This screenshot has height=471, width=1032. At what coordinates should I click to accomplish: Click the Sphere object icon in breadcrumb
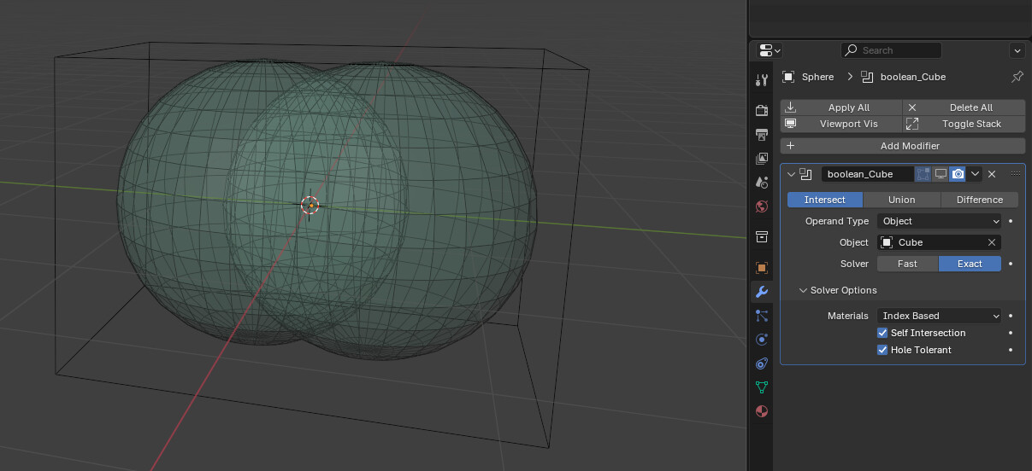click(x=789, y=77)
